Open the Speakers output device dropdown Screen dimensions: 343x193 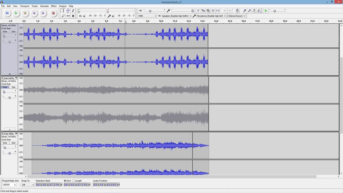pos(177,16)
